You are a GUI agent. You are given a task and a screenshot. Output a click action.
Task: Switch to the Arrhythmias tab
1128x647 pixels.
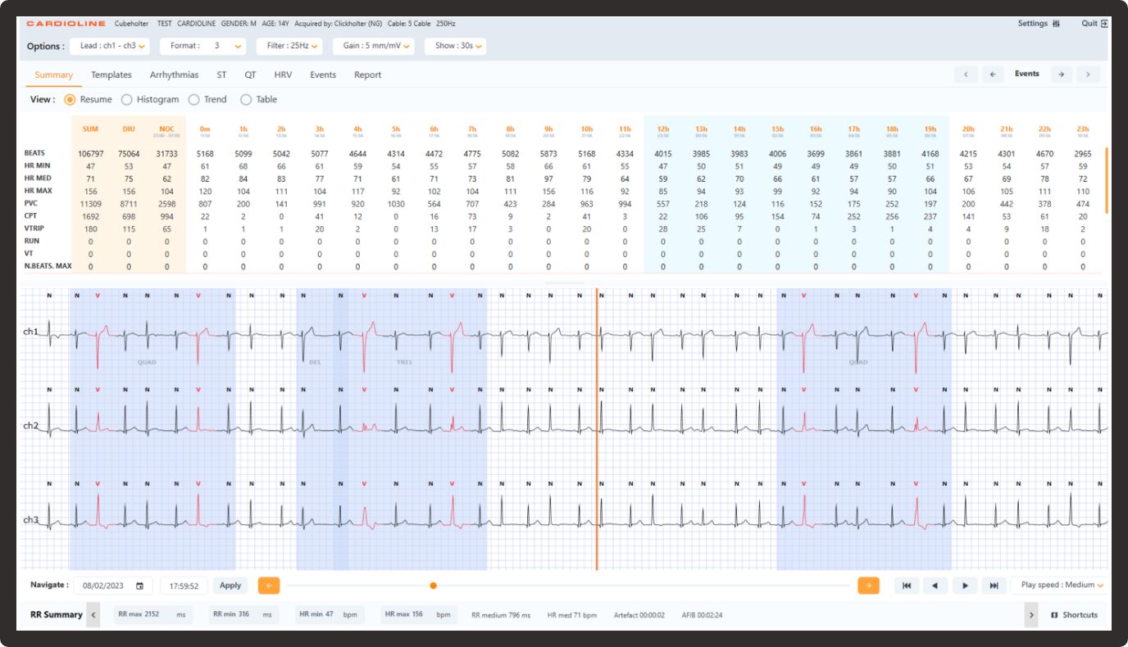point(174,75)
